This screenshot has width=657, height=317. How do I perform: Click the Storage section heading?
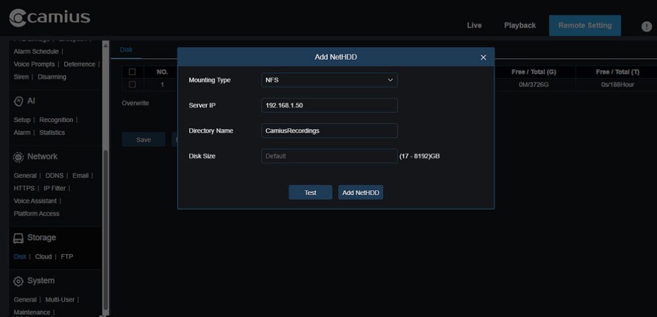point(41,238)
